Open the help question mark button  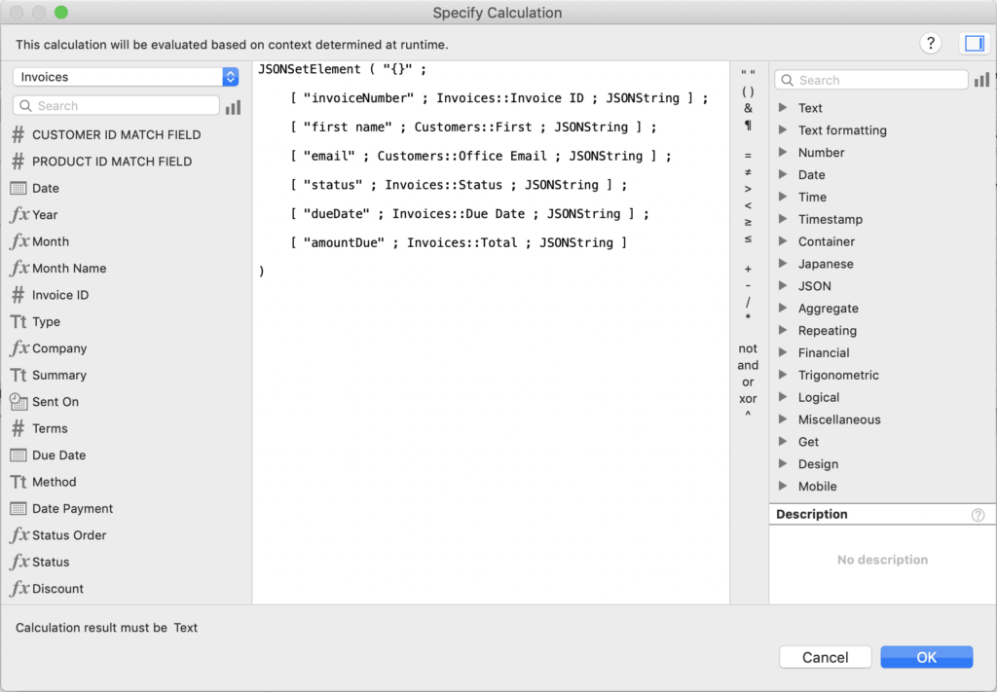pos(930,43)
